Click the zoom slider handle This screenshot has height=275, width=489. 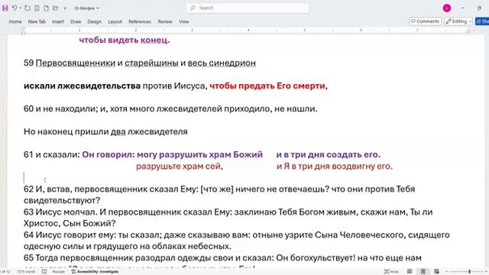click(x=469, y=272)
